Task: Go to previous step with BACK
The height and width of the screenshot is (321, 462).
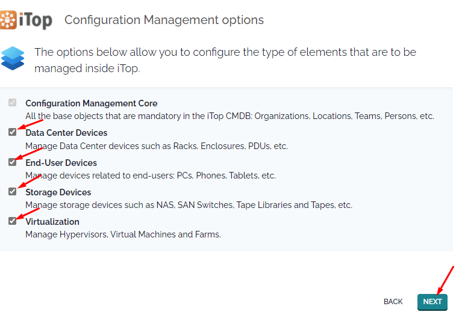Action: pos(393,302)
